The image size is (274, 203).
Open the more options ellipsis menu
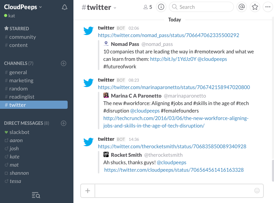[268, 7]
